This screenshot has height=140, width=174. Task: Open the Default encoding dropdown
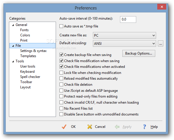tap(124, 44)
